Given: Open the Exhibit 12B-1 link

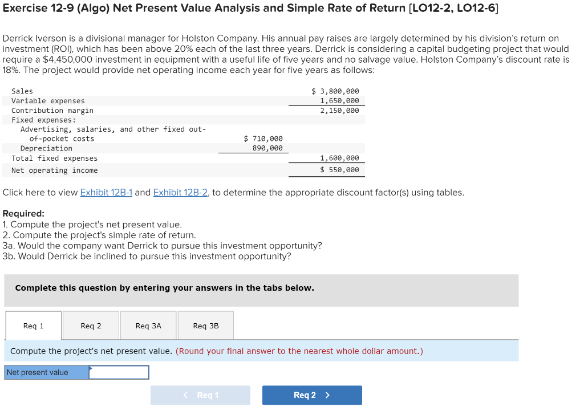Looking at the screenshot, I should click(x=106, y=192).
